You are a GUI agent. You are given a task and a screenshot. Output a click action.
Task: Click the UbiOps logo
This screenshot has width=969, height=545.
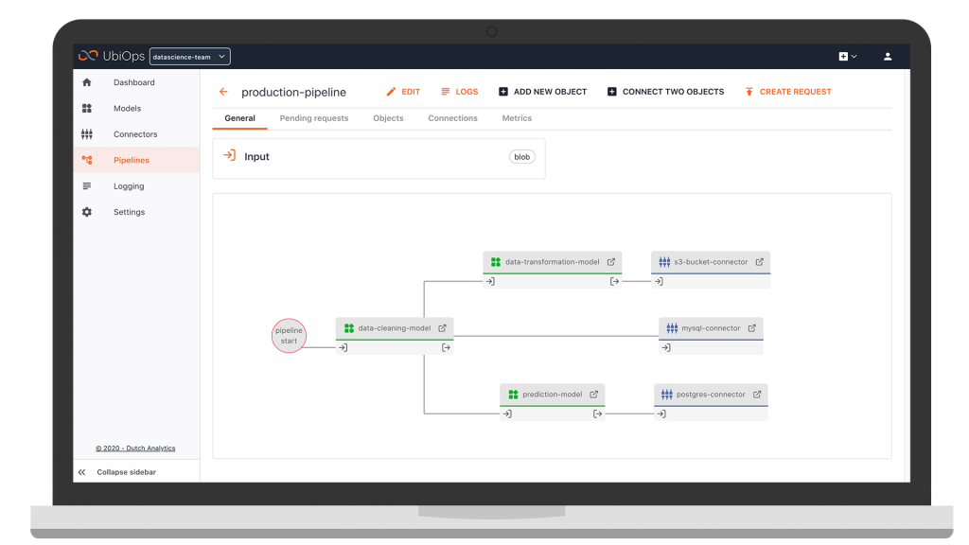(112, 56)
